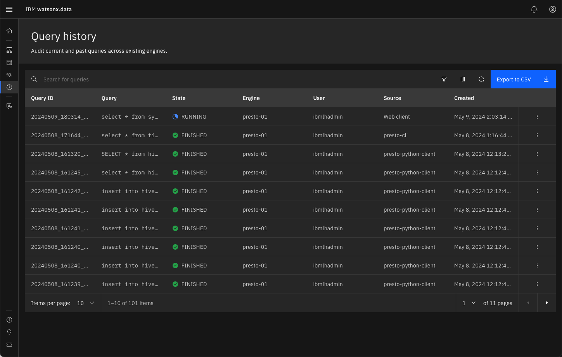Open Access control sidebar icon
562x357 pixels.
pyautogui.click(x=9, y=106)
